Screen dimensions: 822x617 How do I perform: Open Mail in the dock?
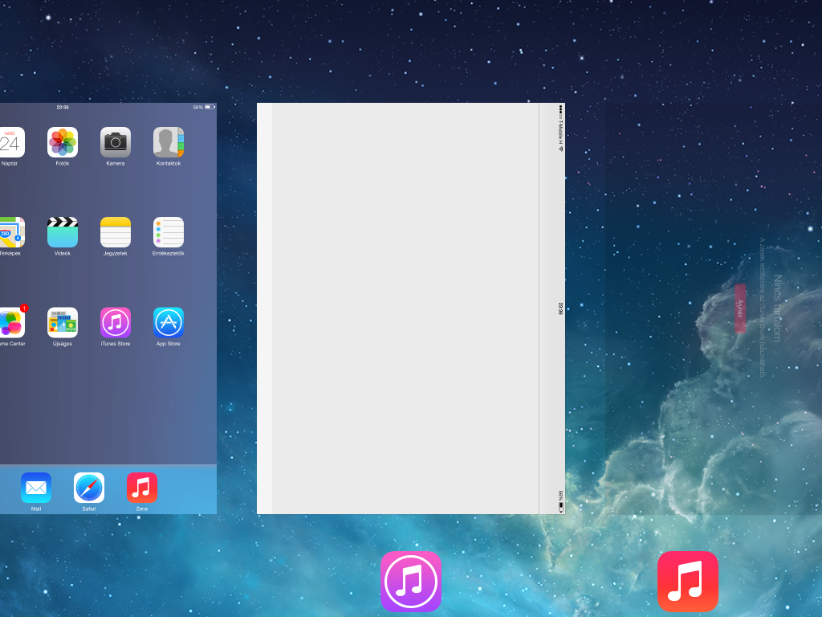pyautogui.click(x=36, y=488)
